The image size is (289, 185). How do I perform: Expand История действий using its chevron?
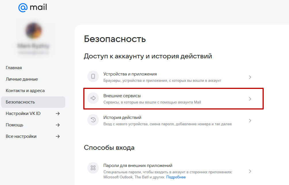(250, 121)
